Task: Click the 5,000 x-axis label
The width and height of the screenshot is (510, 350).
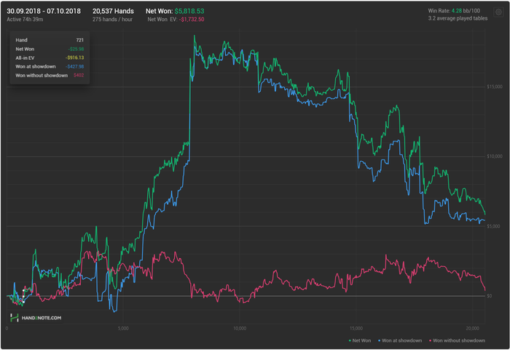Action: coord(123,328)
